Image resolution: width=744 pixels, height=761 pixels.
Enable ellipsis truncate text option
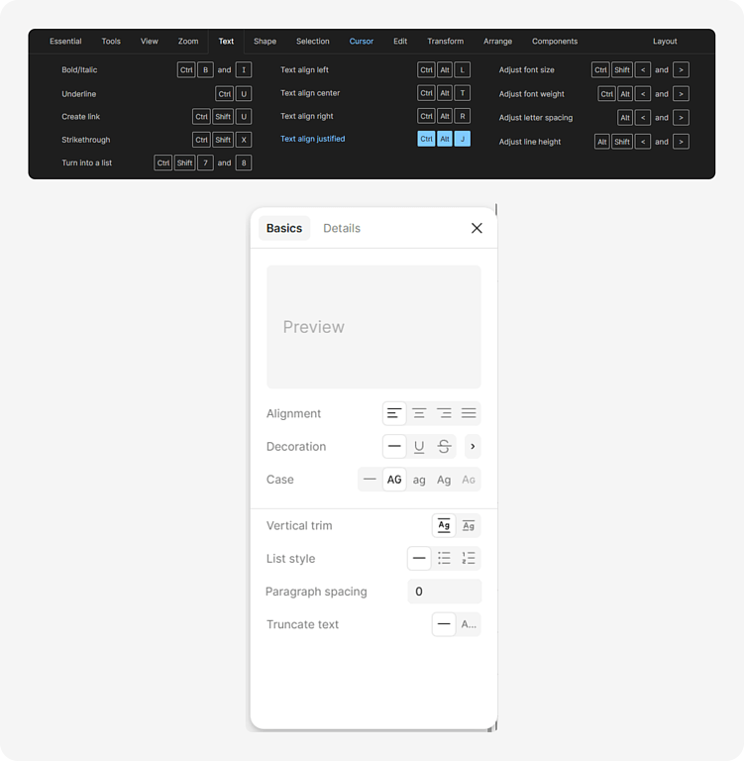point(469,624)
